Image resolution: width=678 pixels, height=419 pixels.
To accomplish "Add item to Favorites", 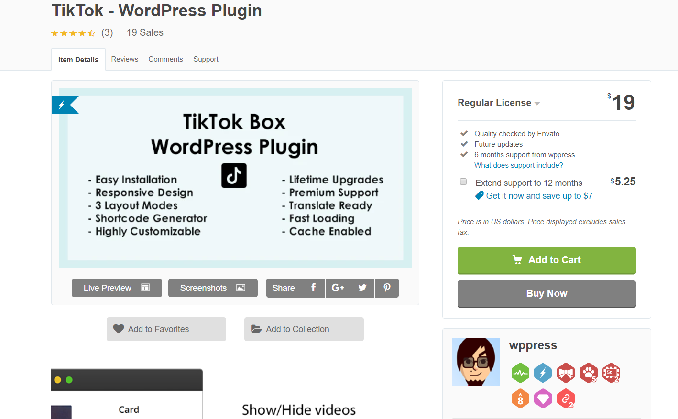I will click(x=166, y=329).
